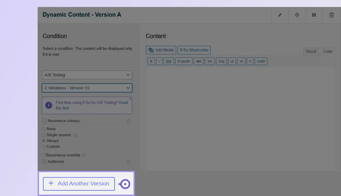
Task: Click the pencil edit icon in the header
Action: pos(280,15)
